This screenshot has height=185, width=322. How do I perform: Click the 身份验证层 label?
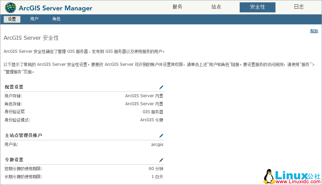click(15, 112)
